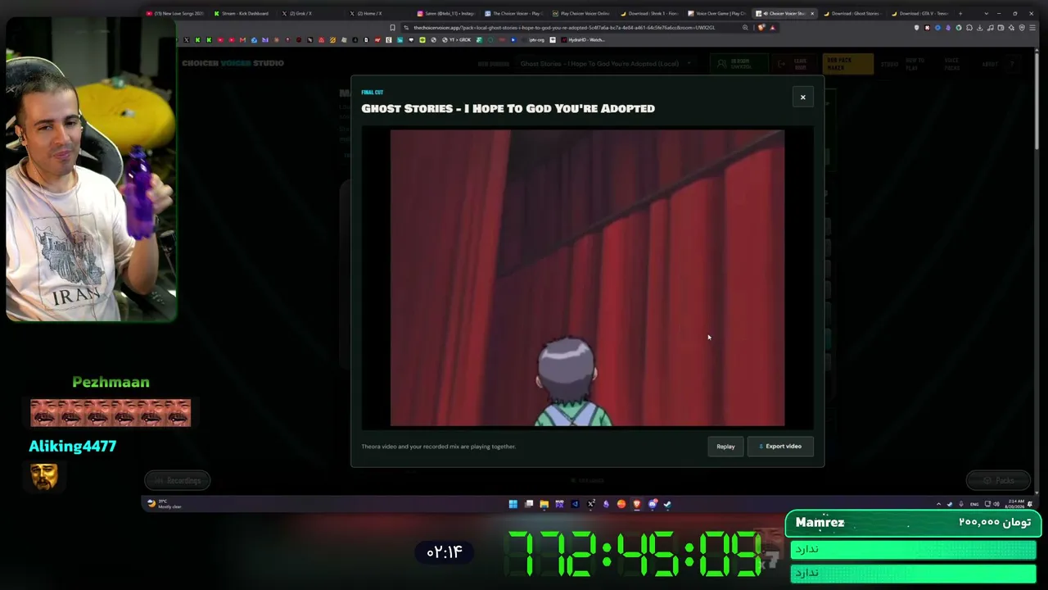
Task: Open the weather widget on taskbar
Action: click(164, 504)
